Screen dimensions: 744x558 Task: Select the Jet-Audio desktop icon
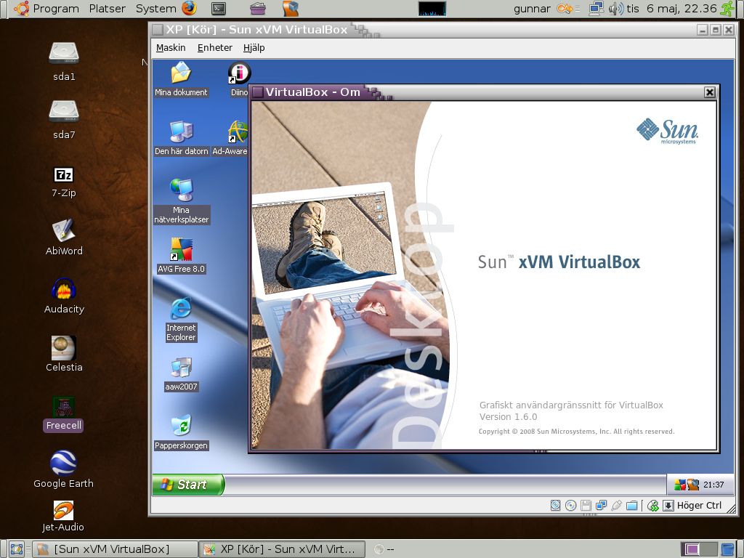tap(64, 511)
